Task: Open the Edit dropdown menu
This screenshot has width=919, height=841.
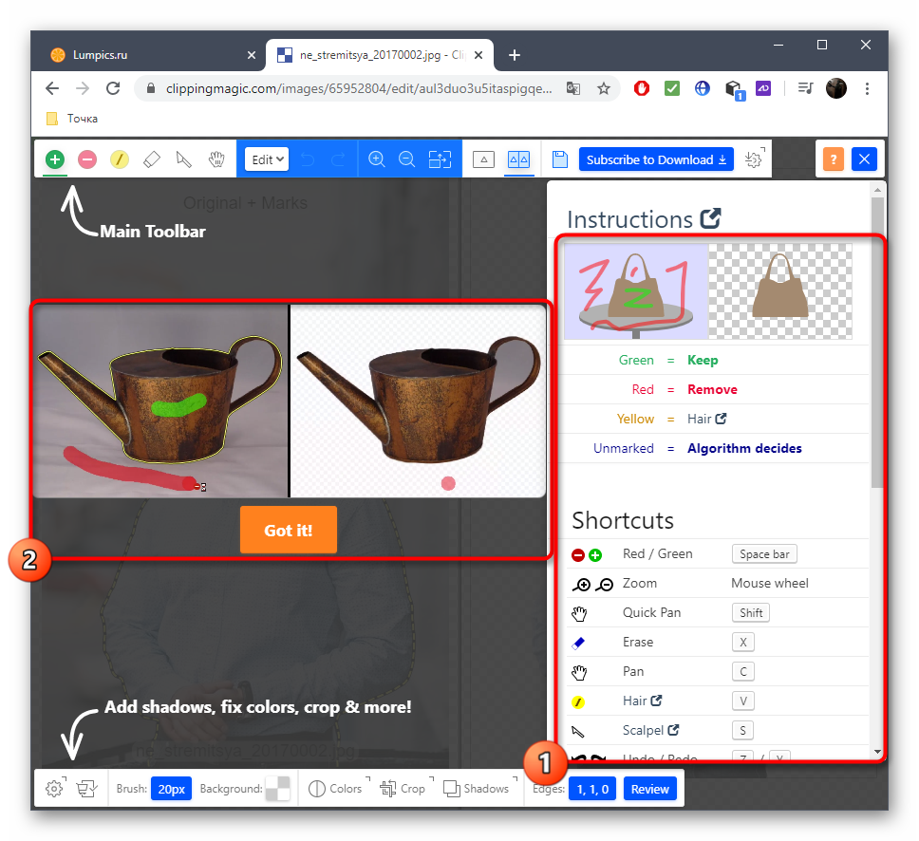Action: tap(267, 159)
